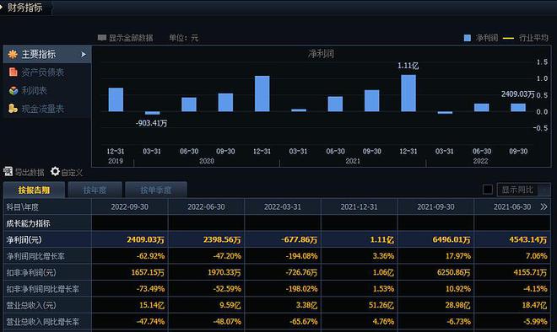Select the 2021-09-30 column header
This screenshot has height=332, width=557.
[x=435, y=206]
